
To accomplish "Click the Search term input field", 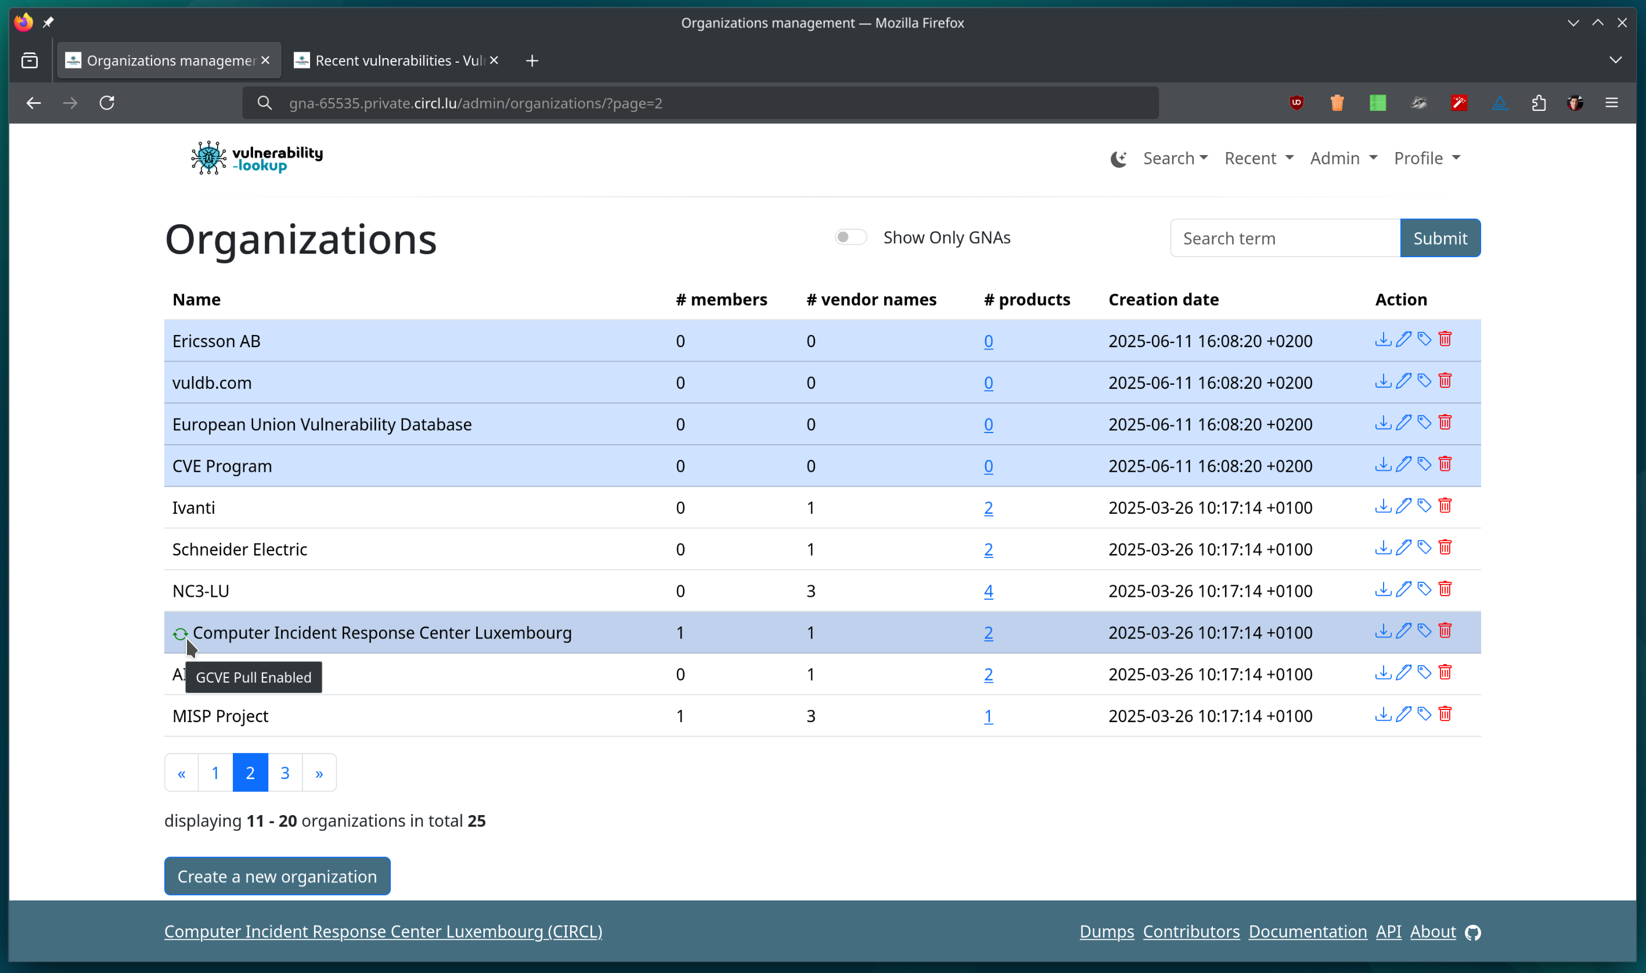I will point(1285,238).
